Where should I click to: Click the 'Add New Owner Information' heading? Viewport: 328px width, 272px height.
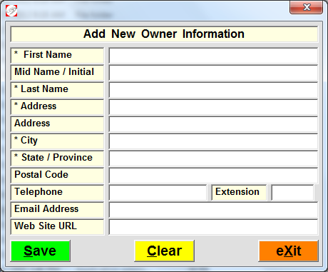pos(164,34)
